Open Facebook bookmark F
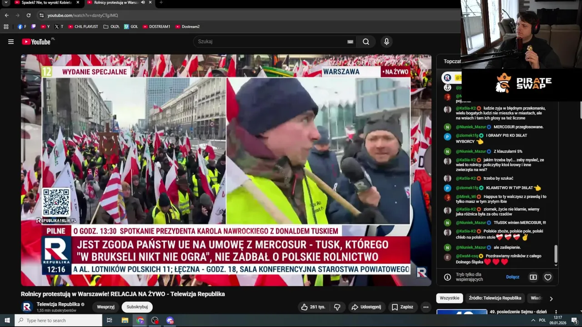 (22, 27)
